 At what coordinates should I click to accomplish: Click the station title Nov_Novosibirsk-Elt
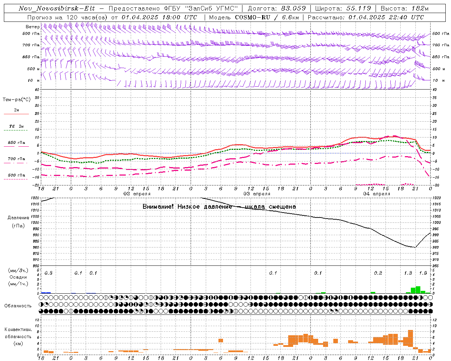[57, 8]
